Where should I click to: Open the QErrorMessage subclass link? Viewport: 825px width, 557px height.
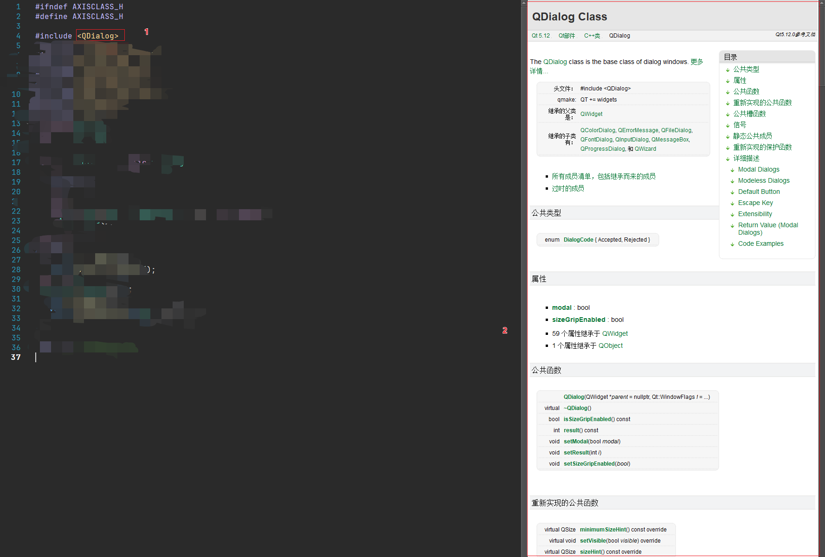point(638,130)
